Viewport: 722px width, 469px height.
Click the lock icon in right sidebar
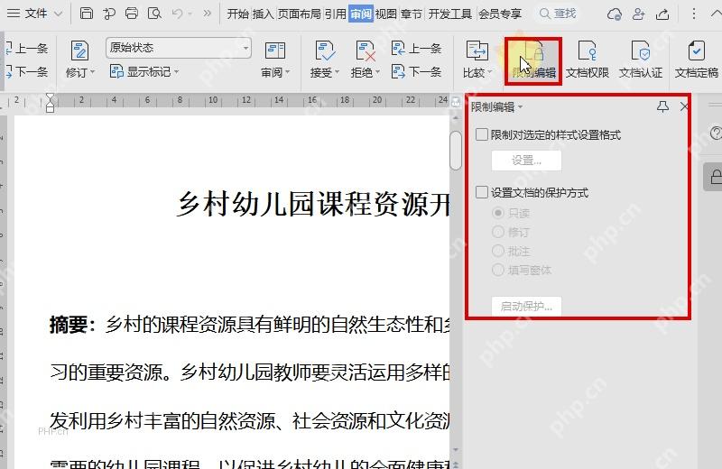pos(716,177)
